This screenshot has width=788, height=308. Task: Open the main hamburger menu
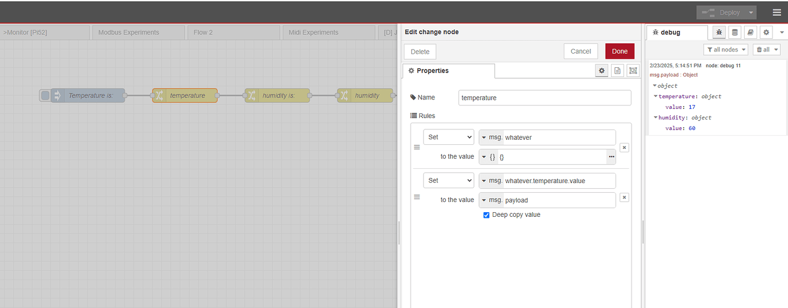pyautogui.click(x=777, y=12)
